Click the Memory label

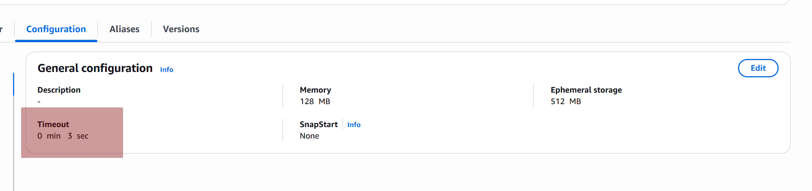click(x=316, y=90)
